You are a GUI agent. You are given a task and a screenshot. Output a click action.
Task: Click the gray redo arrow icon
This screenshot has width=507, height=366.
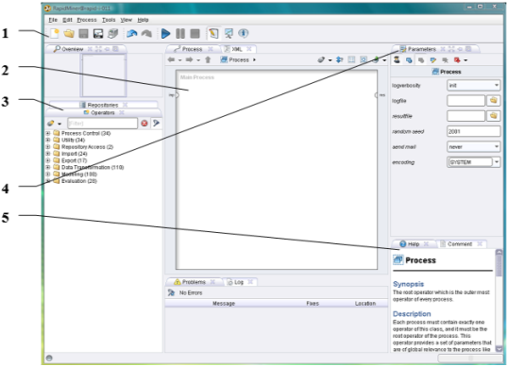pos(146,33)
